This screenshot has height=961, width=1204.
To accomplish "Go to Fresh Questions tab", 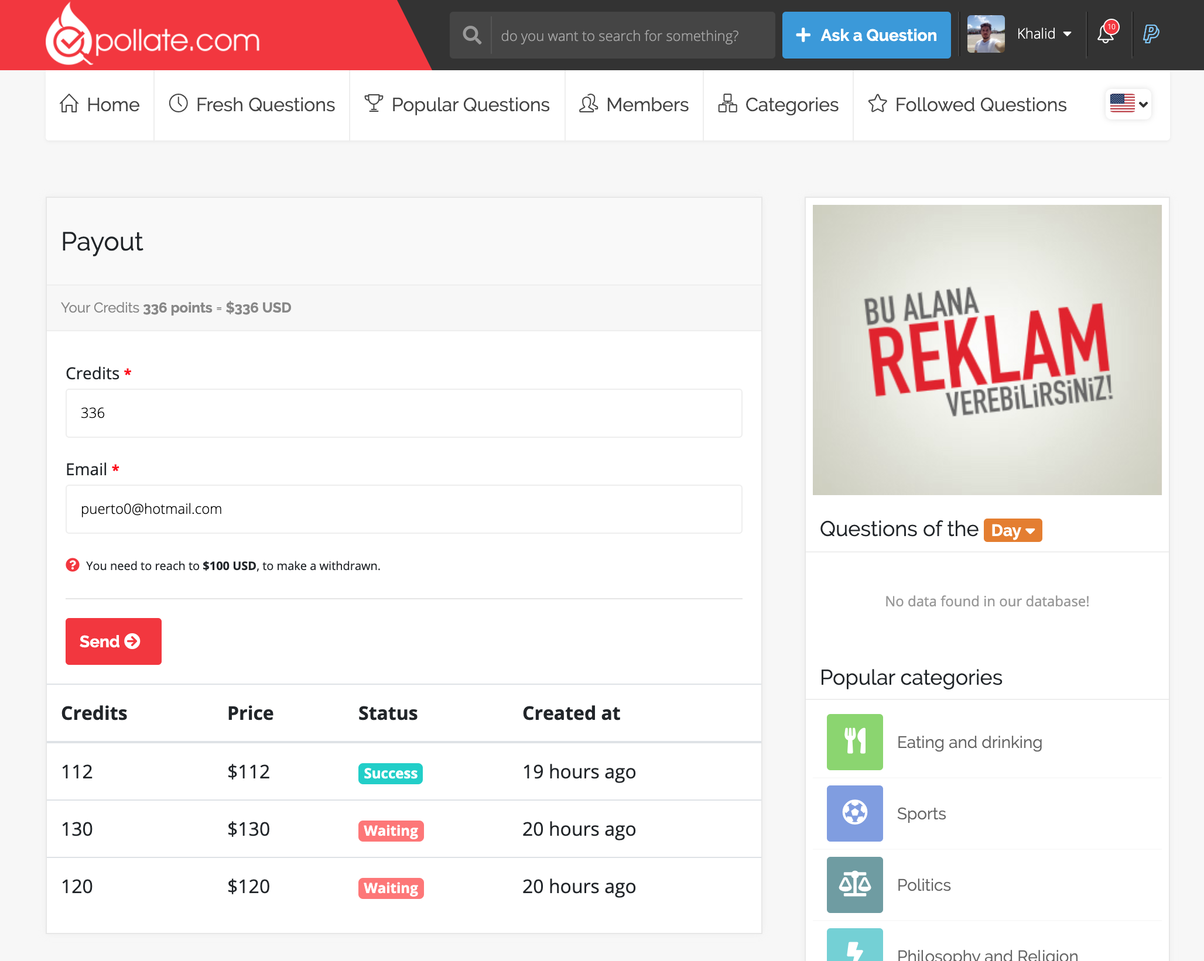I will pyautogui.click(x=252, y=105).
